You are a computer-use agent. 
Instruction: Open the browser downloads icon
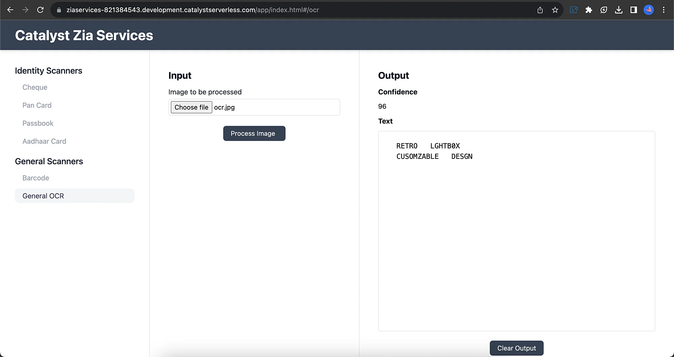(x=619, y=10)
